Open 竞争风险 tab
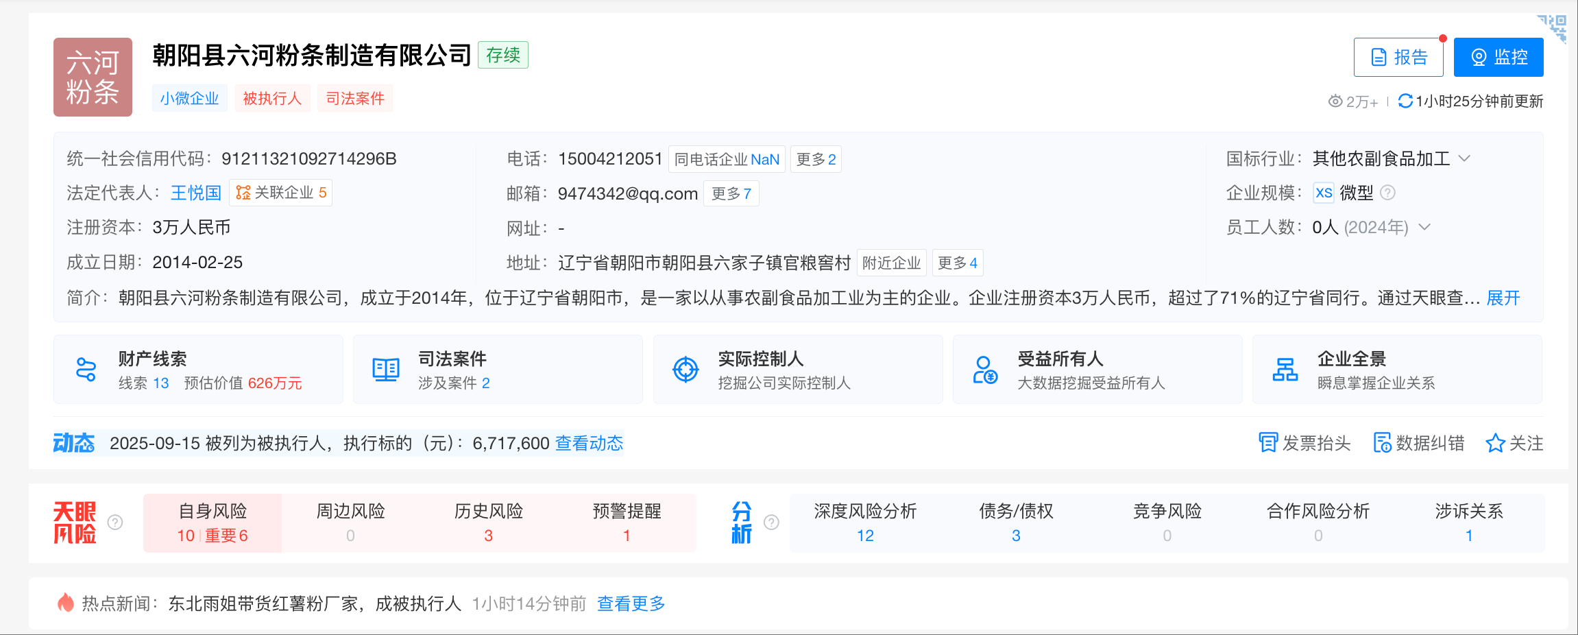 [x=1167, y=523]
